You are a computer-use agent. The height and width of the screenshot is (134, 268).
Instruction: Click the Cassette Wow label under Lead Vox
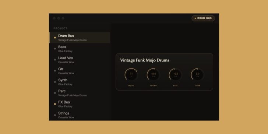pyautogui.click(x=66, y=62)
